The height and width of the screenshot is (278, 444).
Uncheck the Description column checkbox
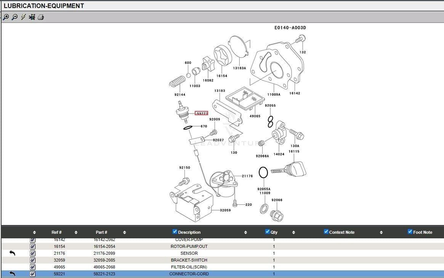pyautogui.click(x=175, y=231)
